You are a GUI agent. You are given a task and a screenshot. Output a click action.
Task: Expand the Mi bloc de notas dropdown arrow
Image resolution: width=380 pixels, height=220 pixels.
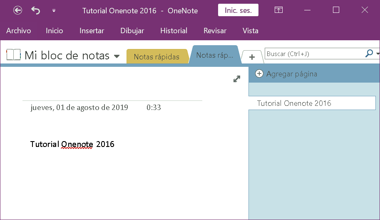[117, 56]
